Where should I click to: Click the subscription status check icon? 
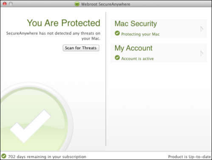click(x=4, y=156)
